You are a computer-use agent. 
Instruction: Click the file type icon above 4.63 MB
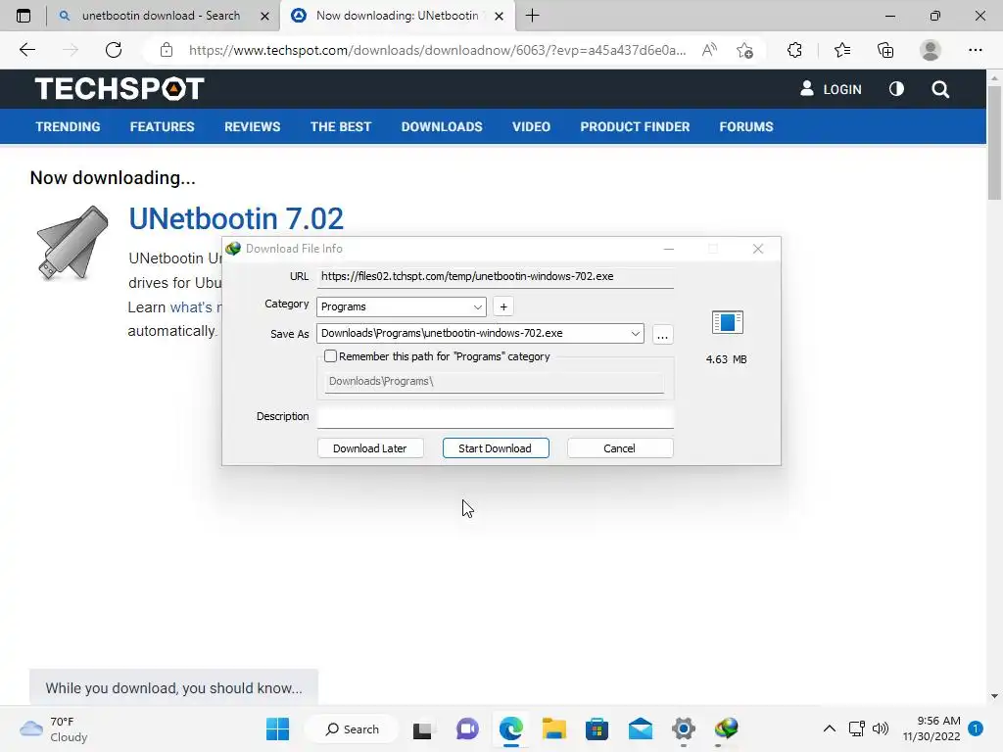click(x=728, y=322)
